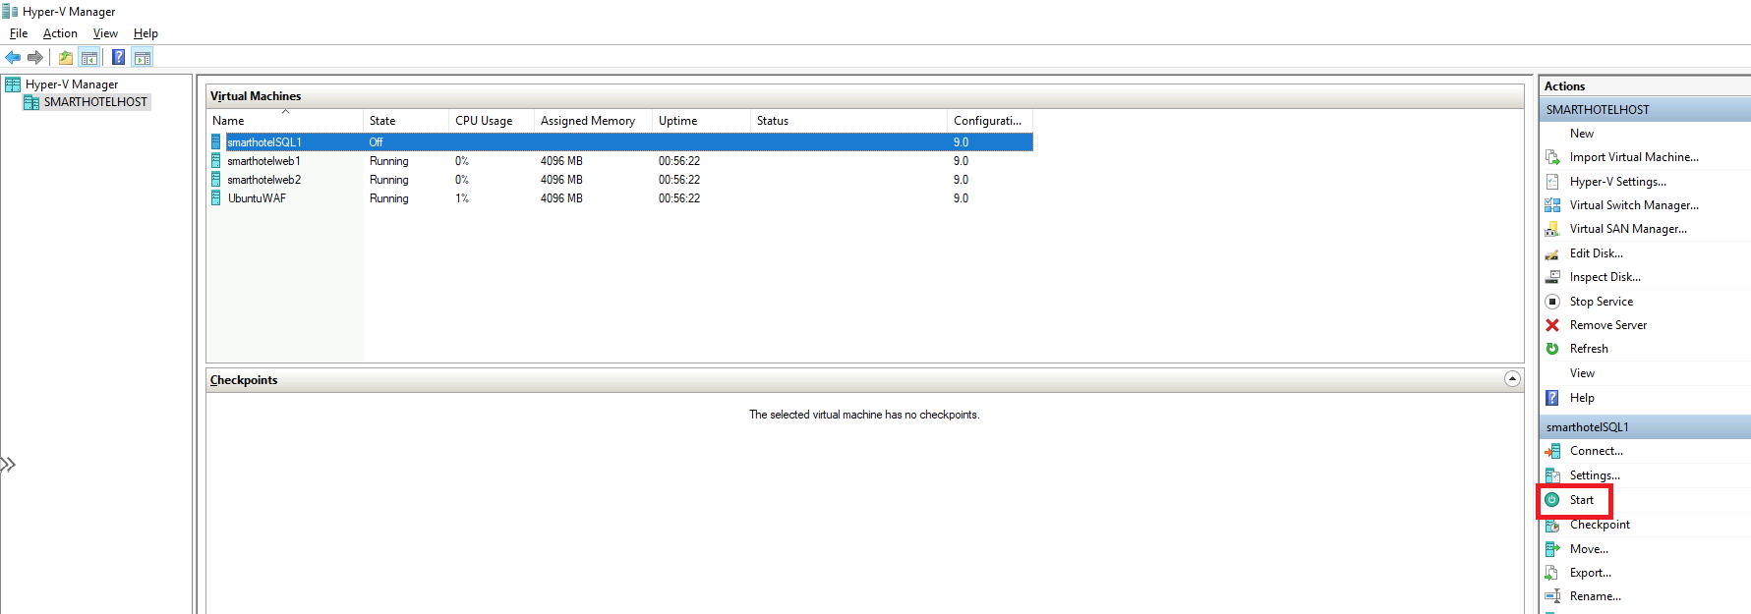Sort by Assigned Memory column header
Screen dimensions: 1751x614
tap(593, 121)
